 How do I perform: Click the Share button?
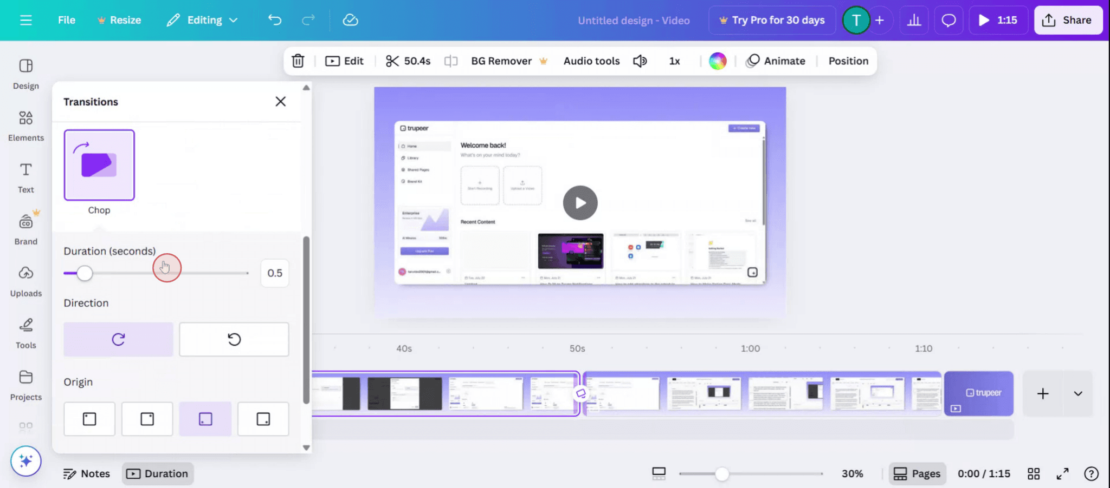click(x=1068, y=20)
